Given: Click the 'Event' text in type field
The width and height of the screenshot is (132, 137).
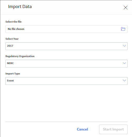Looking at the screenshot, I should (10, 80).
